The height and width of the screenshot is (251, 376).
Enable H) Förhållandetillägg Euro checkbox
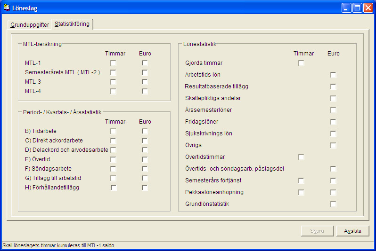[x=145, y=188]
